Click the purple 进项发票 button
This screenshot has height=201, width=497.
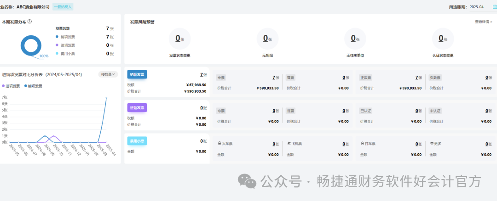point(137,108)
